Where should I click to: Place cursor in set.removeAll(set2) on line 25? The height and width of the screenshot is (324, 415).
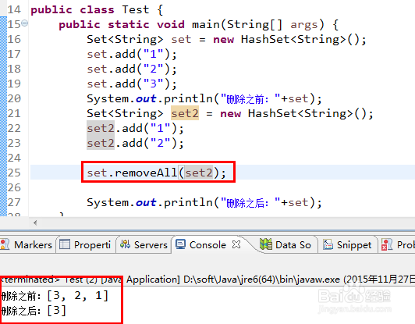coord(157,173)
